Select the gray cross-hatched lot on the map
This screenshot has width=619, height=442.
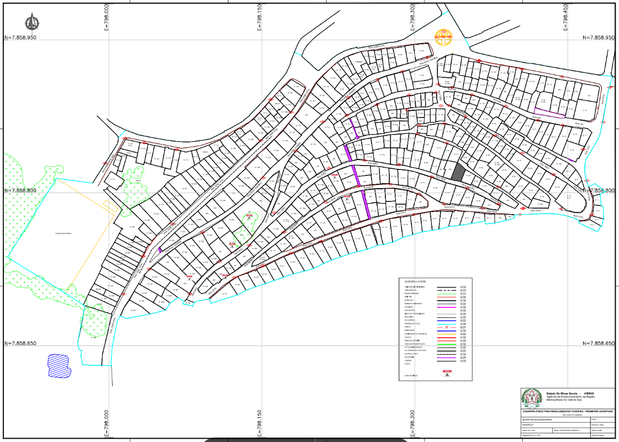(458, 172)
